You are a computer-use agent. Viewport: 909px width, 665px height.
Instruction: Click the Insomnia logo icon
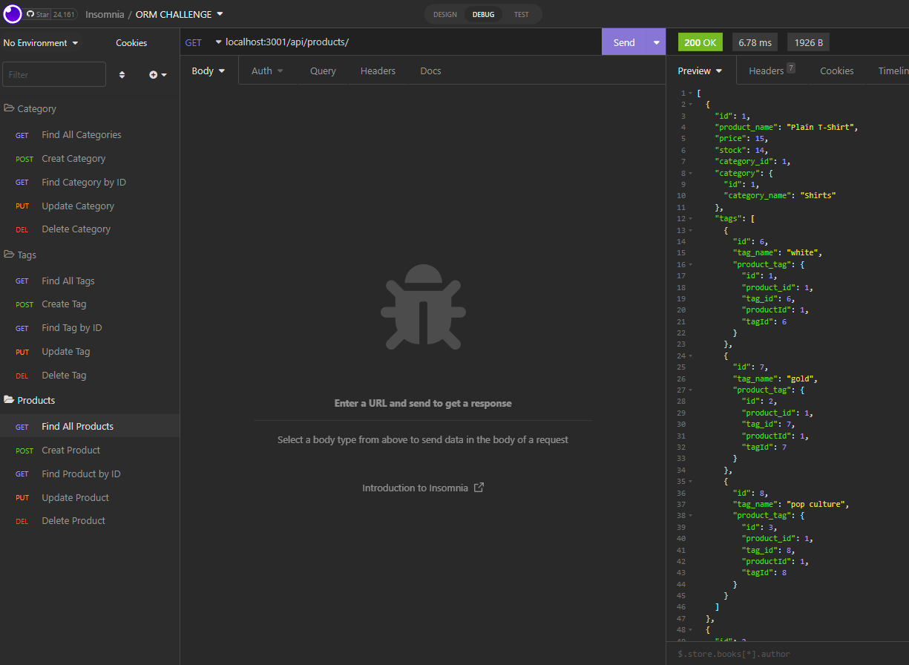point(12,13)
